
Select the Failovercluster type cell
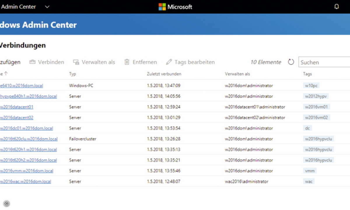pos(83,139)
